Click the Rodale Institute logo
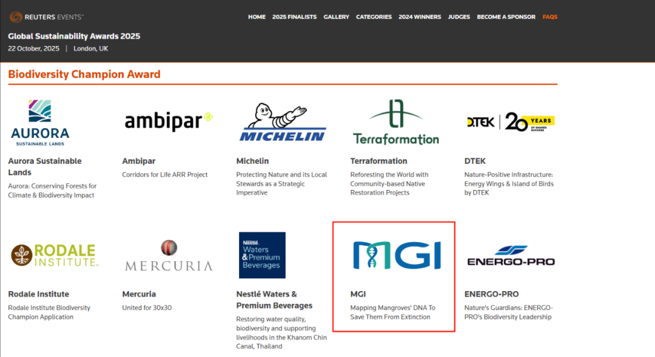Viewport: 655px width, 357px height. tap(55, 255)
